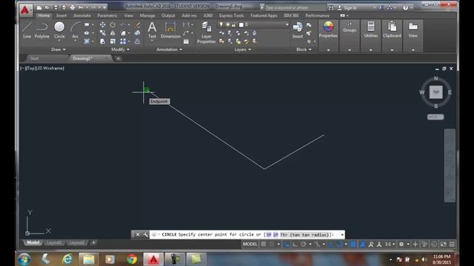The image size is (474, 266).
Task: Toggle dynamic input on status bar
Action: 287,245
